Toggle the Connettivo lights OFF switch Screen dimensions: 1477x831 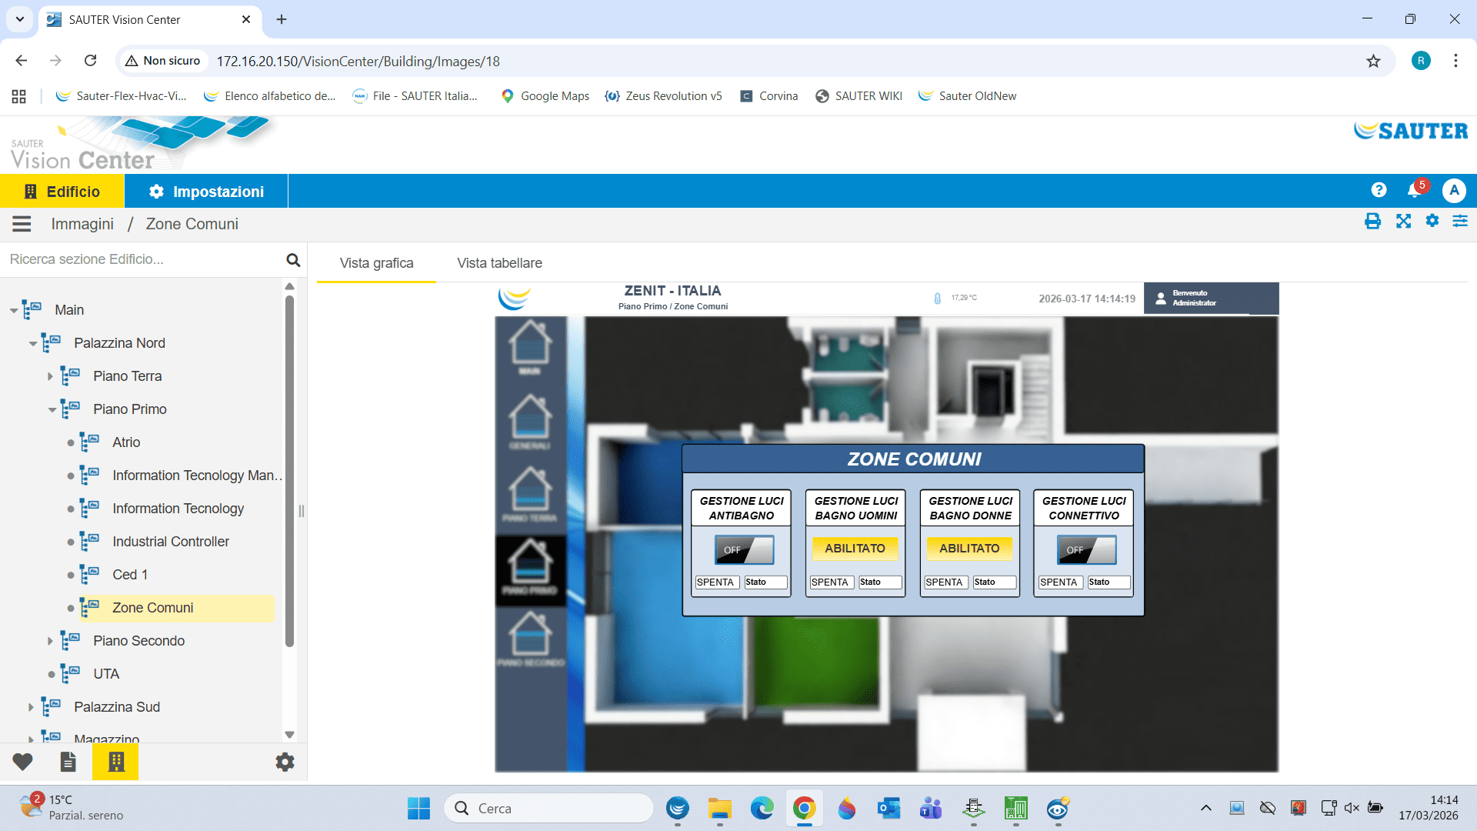tap(1085, 549)
